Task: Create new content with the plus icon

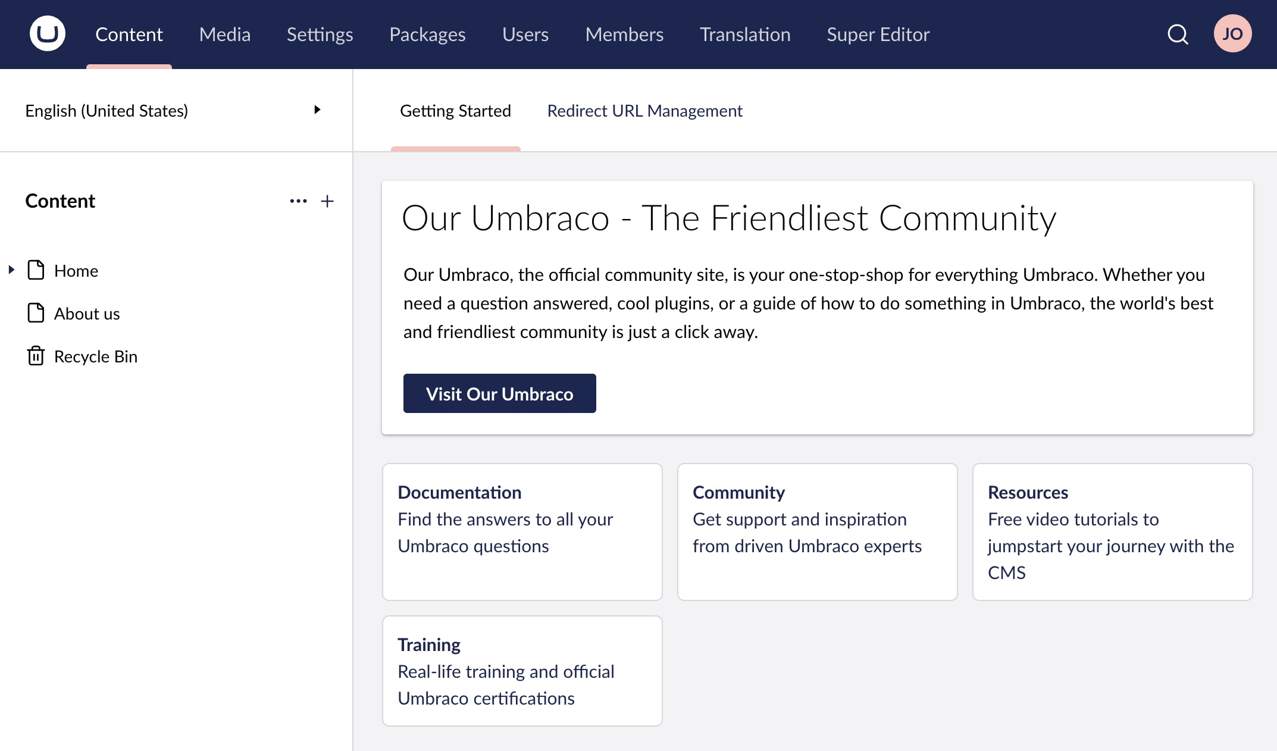Action: [x=327, y=201]
